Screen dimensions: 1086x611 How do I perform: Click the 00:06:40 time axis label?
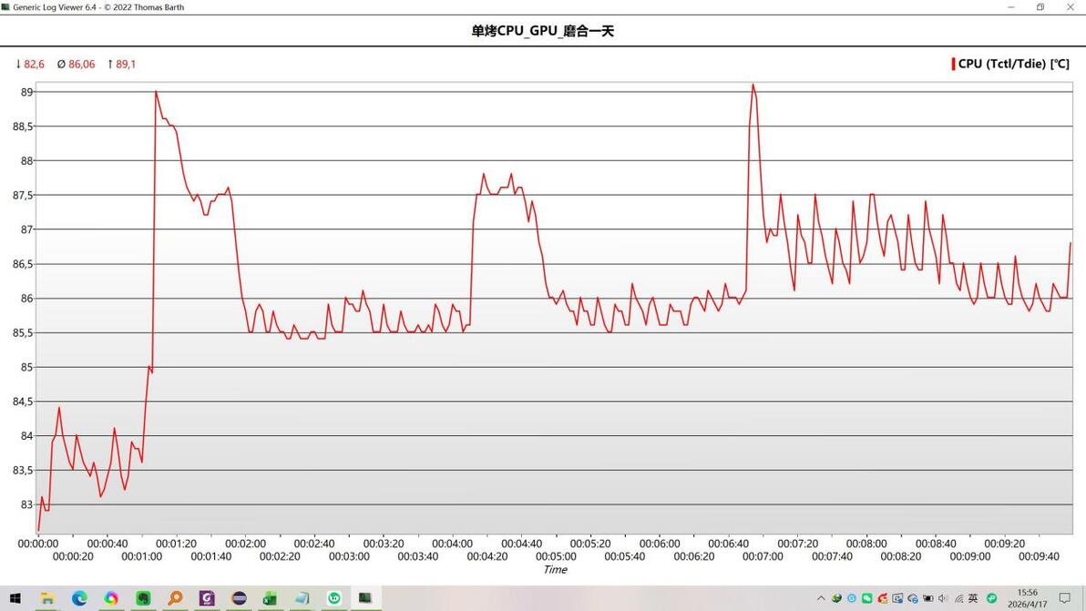click(x=728, y=544)
